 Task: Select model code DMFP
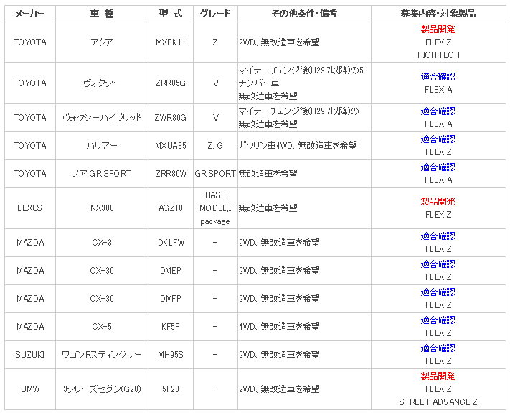171,299
